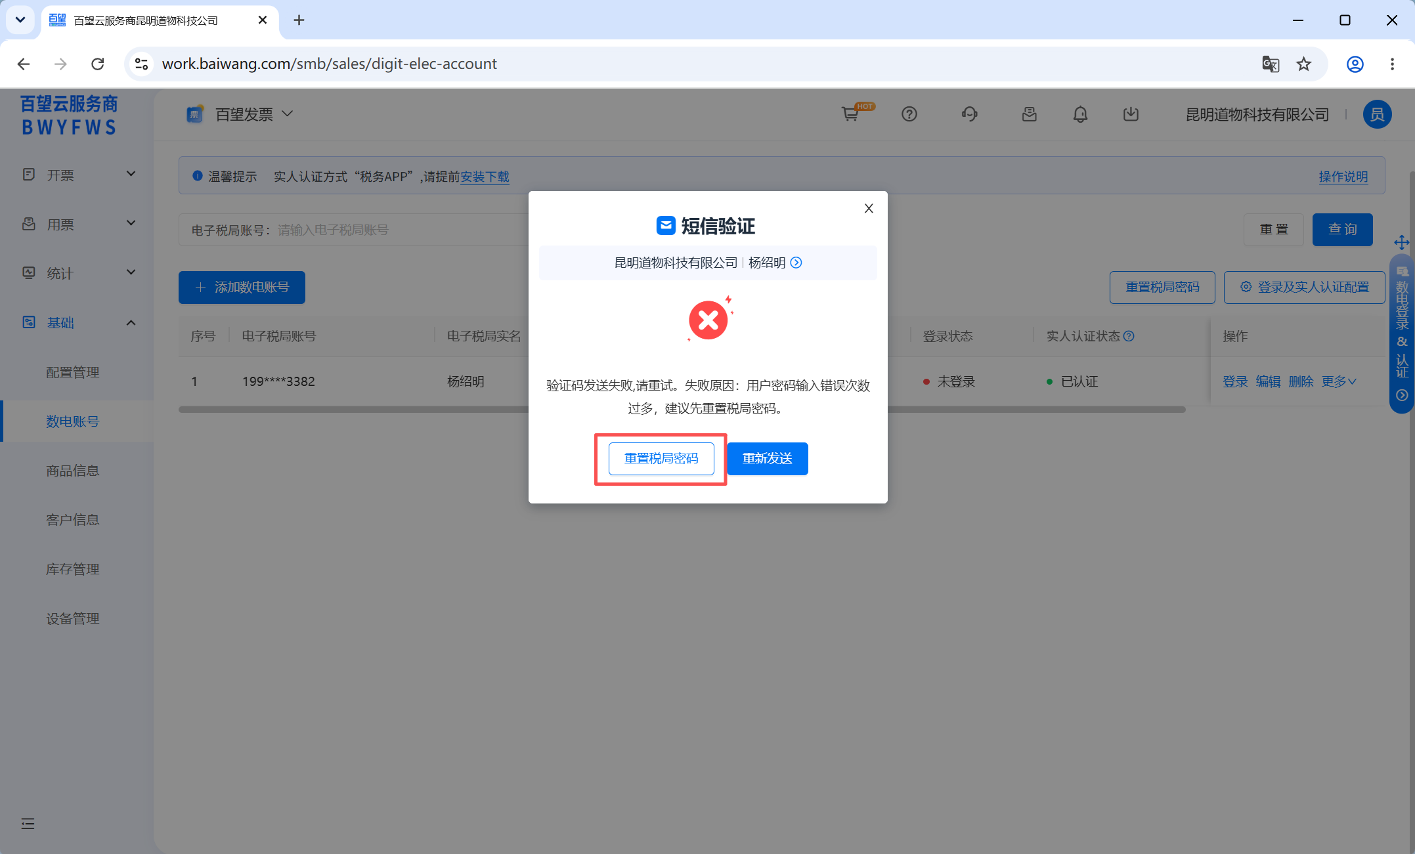
Task: Click the help question mark icon in header
Action: [909, 114]
